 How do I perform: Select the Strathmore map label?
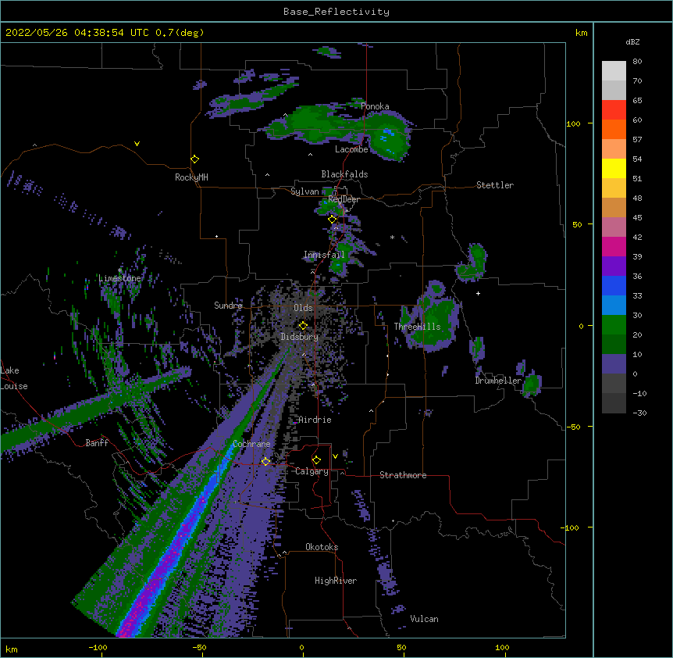point(403,475)
